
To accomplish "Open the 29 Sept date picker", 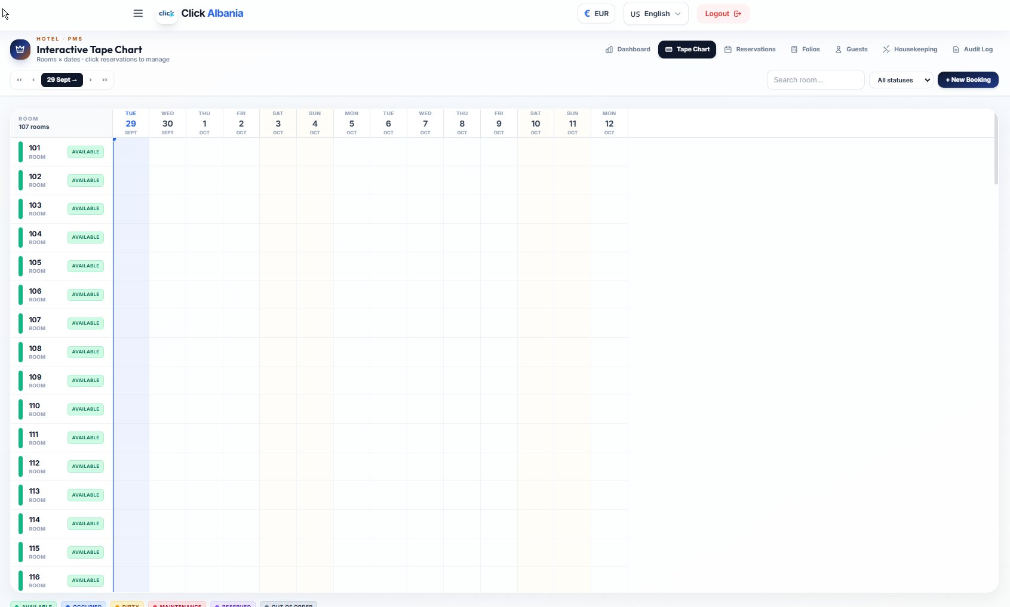I will [62, 80].
